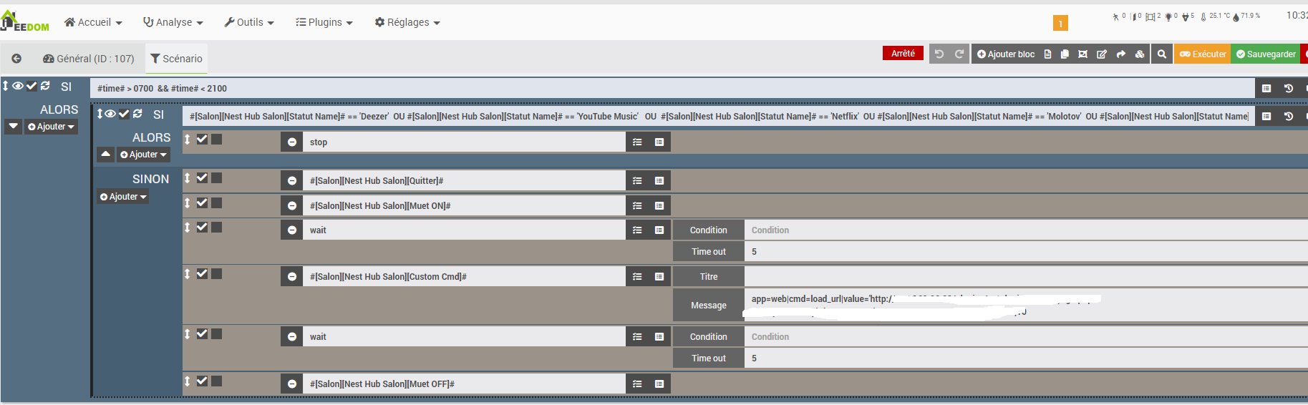Viewport: 1308px width, 405px height.
Task: Open Ajouter dropdown under SINON
Action: tap(123, 197)
